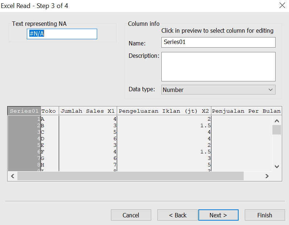Viewport: 289px width, 225px height.
Task: Go back with the < Back button
Action: (x=177, y=215)
